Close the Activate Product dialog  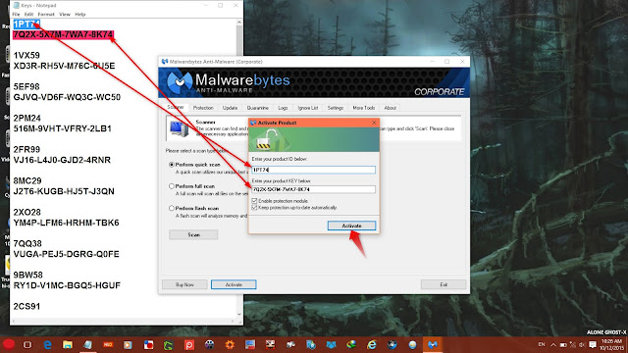pos(374,123)
